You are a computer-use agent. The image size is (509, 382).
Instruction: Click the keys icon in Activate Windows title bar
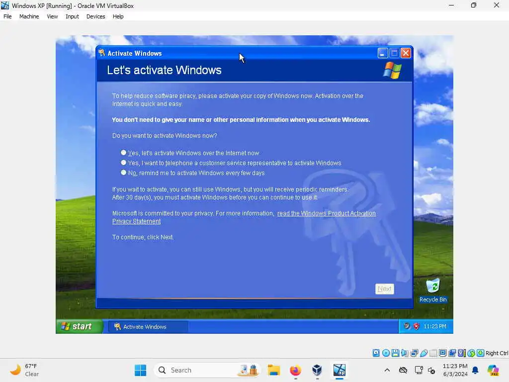(101, 53)
